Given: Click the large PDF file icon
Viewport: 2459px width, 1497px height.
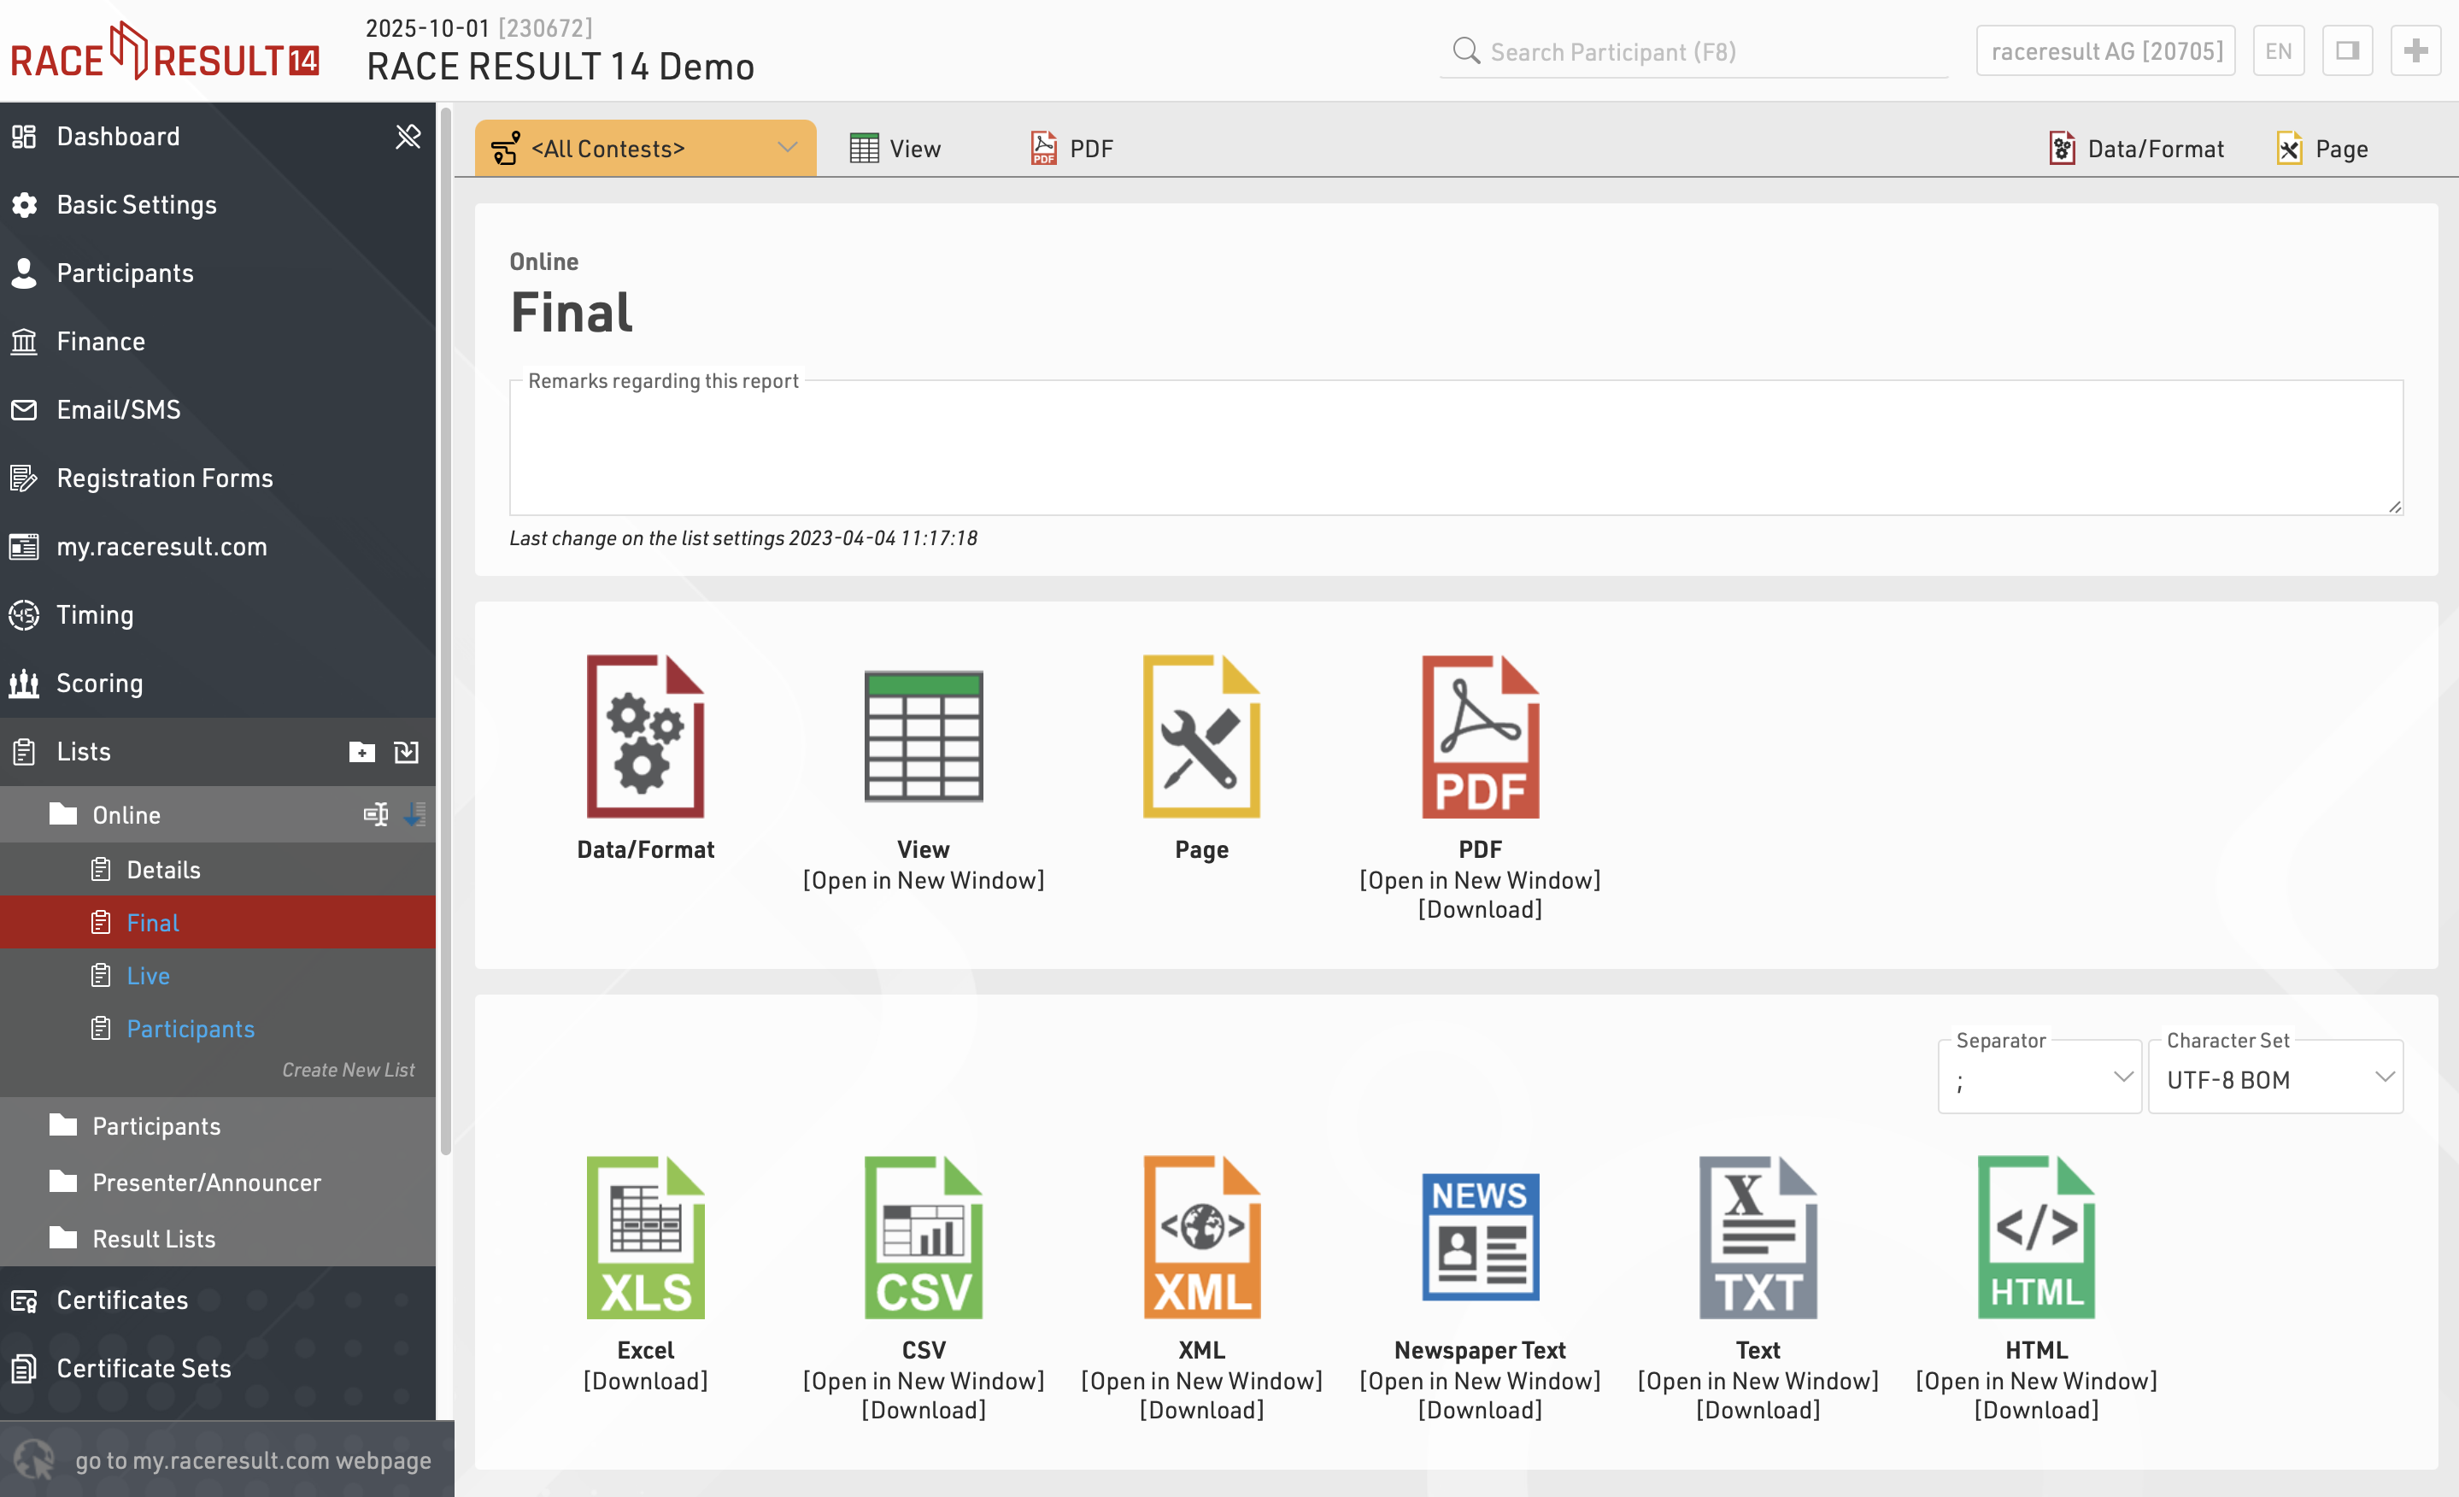Looking at the screenshot, I should [1479, 737].
